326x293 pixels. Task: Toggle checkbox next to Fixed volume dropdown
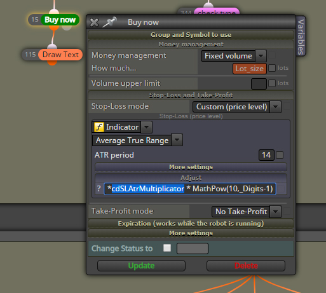pyautogui.click(x=272, y=55)
